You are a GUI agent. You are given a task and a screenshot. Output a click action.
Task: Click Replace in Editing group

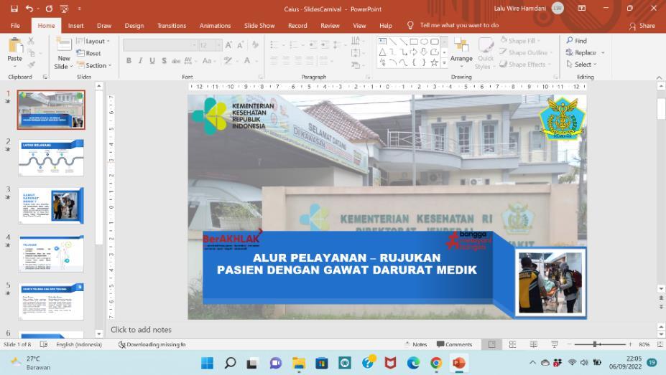point(584,52)
